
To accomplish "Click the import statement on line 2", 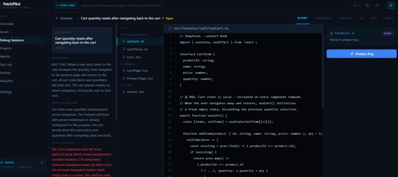I will click(x=218, y=42).
